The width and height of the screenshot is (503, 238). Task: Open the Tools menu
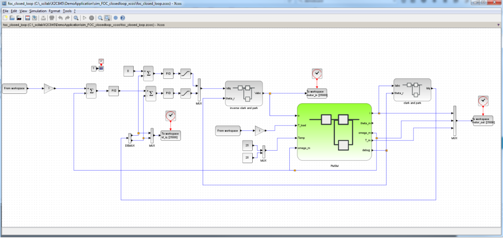pos(67,11)
